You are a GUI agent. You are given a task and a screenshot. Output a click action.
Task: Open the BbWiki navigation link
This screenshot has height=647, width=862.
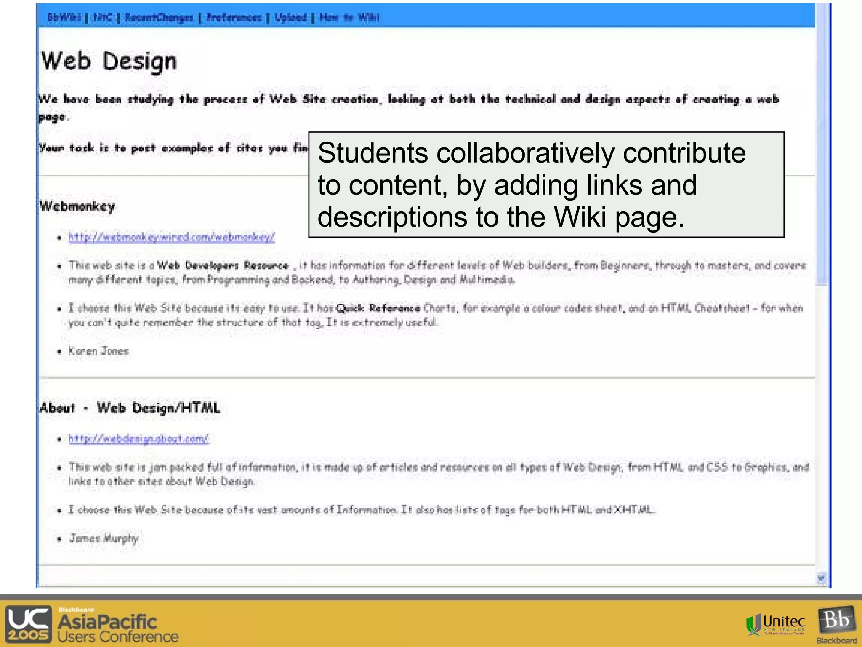[64, 17]
